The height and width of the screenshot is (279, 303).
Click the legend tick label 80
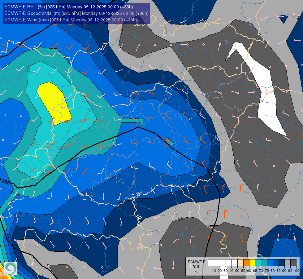click(x=273, y=271)
